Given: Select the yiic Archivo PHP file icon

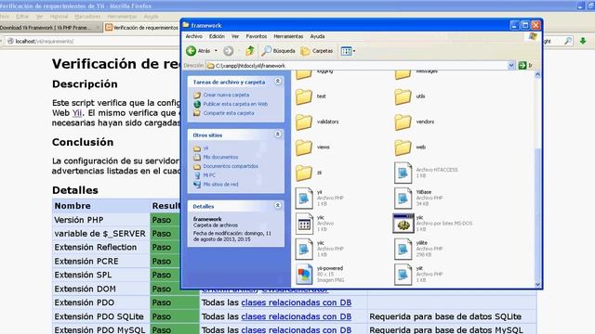Looking at the screenshot, I should pyautogui.click(x=304, y=249).
